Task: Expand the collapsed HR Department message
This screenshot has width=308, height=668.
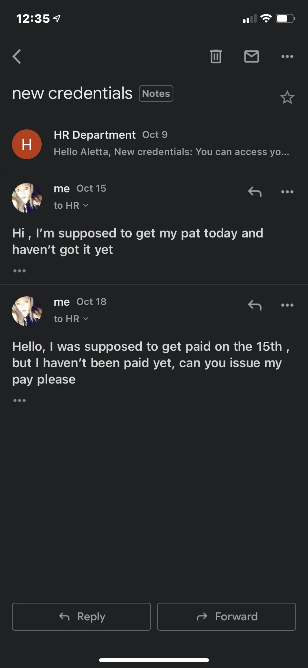Action: click(154, 144)
